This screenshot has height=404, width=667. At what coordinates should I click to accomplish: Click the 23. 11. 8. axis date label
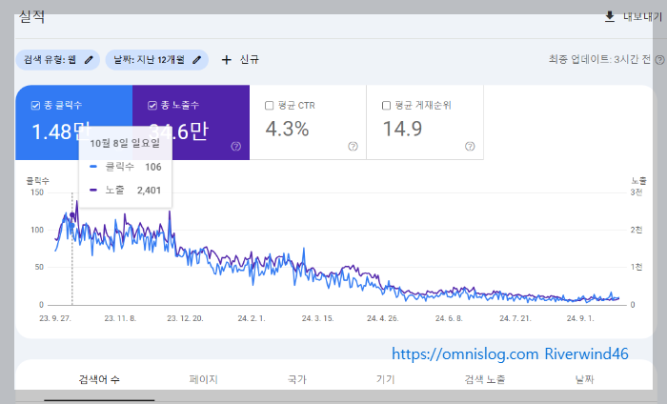(x=120, y=318)
